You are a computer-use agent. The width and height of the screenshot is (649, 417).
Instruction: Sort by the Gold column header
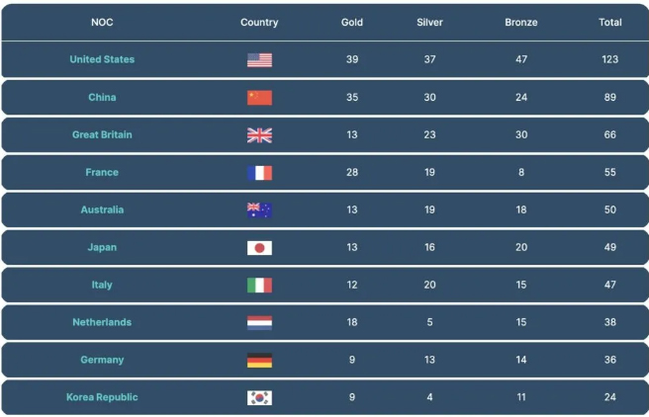352,23
